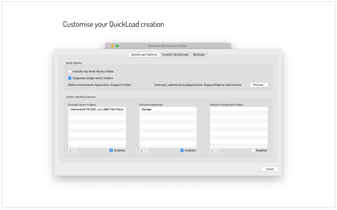Select the Garage keyword entry

(x=168, y=109)
